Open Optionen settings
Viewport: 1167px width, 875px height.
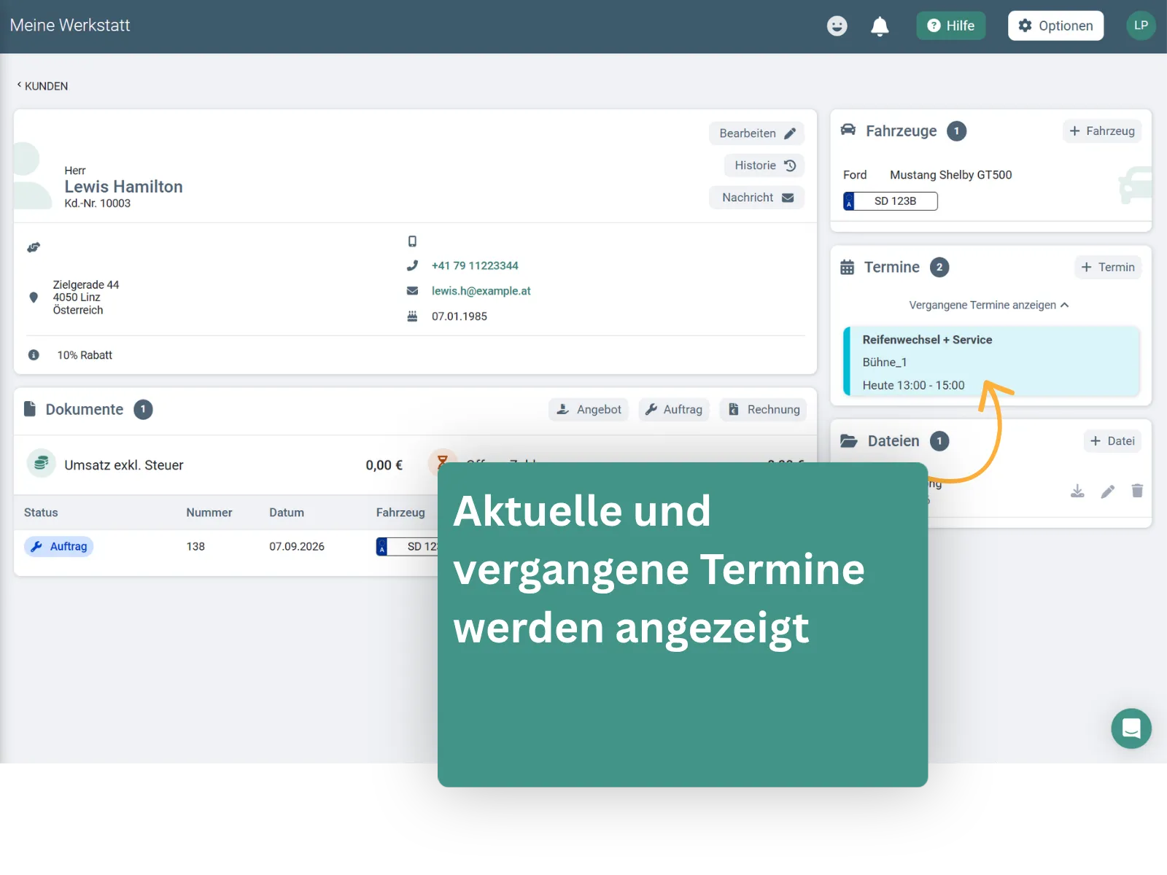1055,26
